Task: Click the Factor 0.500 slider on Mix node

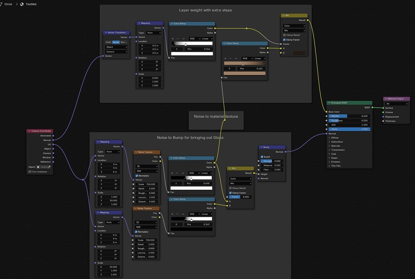Action: (240, 197)
